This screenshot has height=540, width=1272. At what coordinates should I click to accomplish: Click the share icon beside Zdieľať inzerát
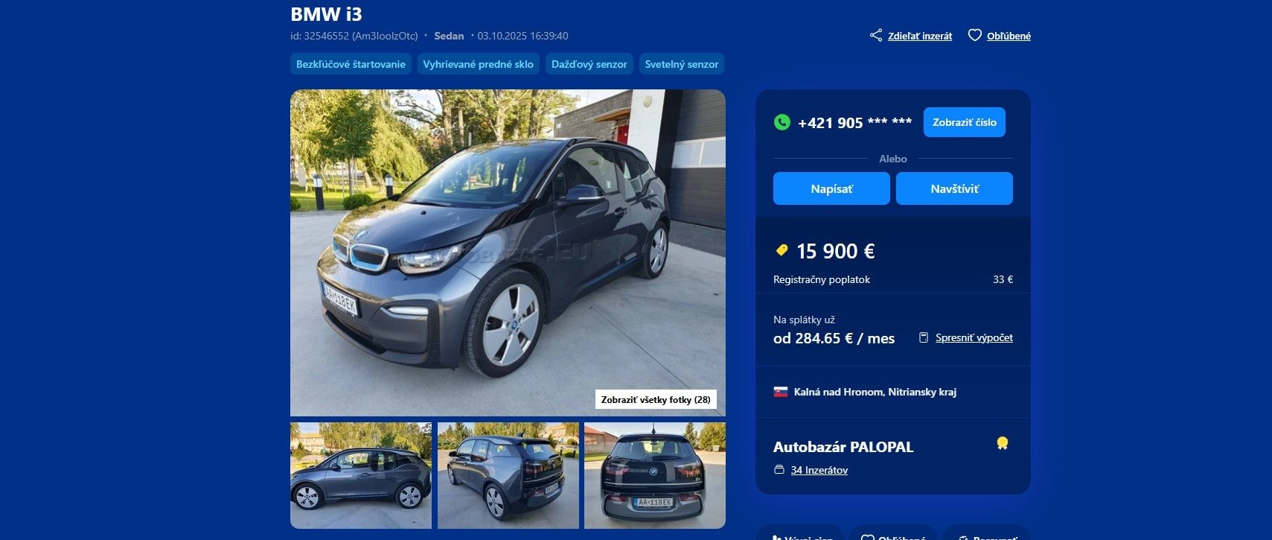[x=876, y=35]
